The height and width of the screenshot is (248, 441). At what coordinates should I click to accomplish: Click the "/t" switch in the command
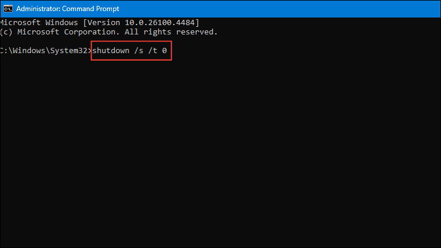point(153,51)
